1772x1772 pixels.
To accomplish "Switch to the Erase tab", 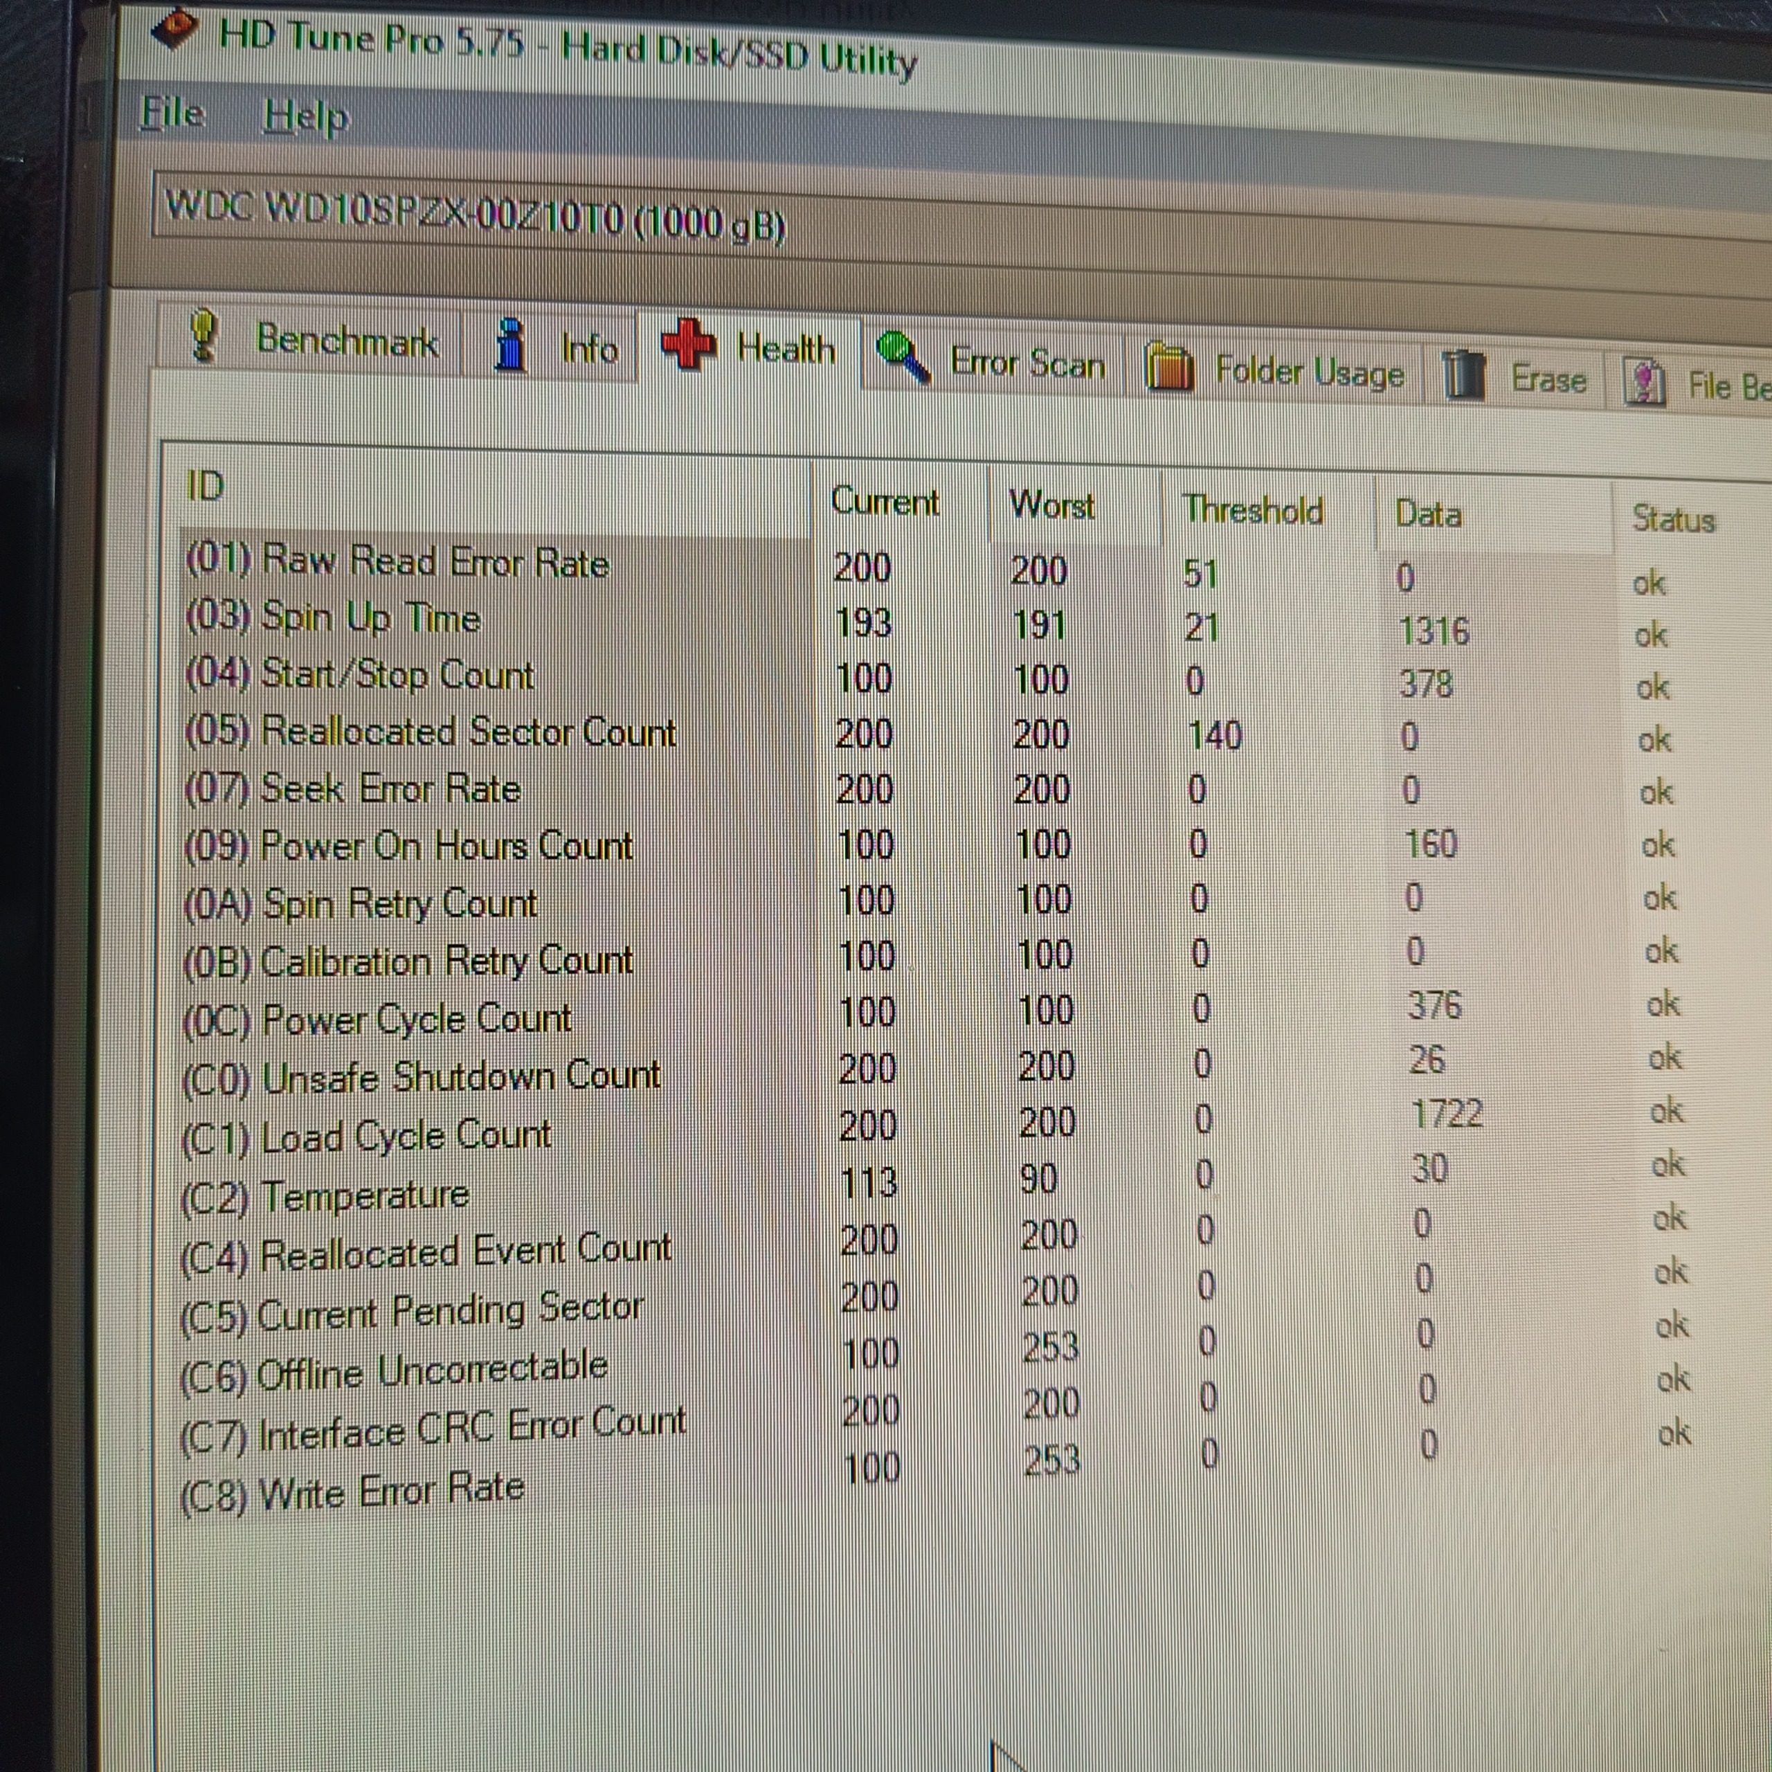I will tap(1515, 377).
